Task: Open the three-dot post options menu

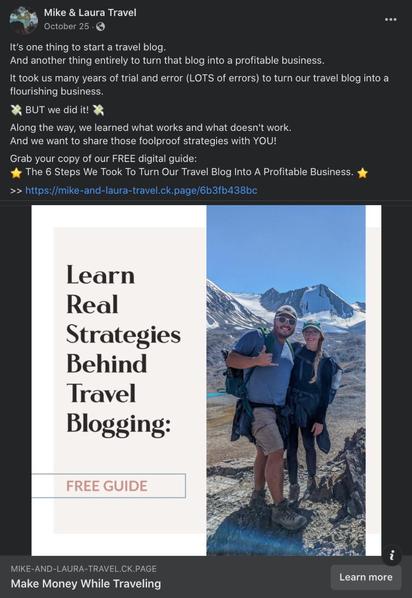Action: coord(391,19)
